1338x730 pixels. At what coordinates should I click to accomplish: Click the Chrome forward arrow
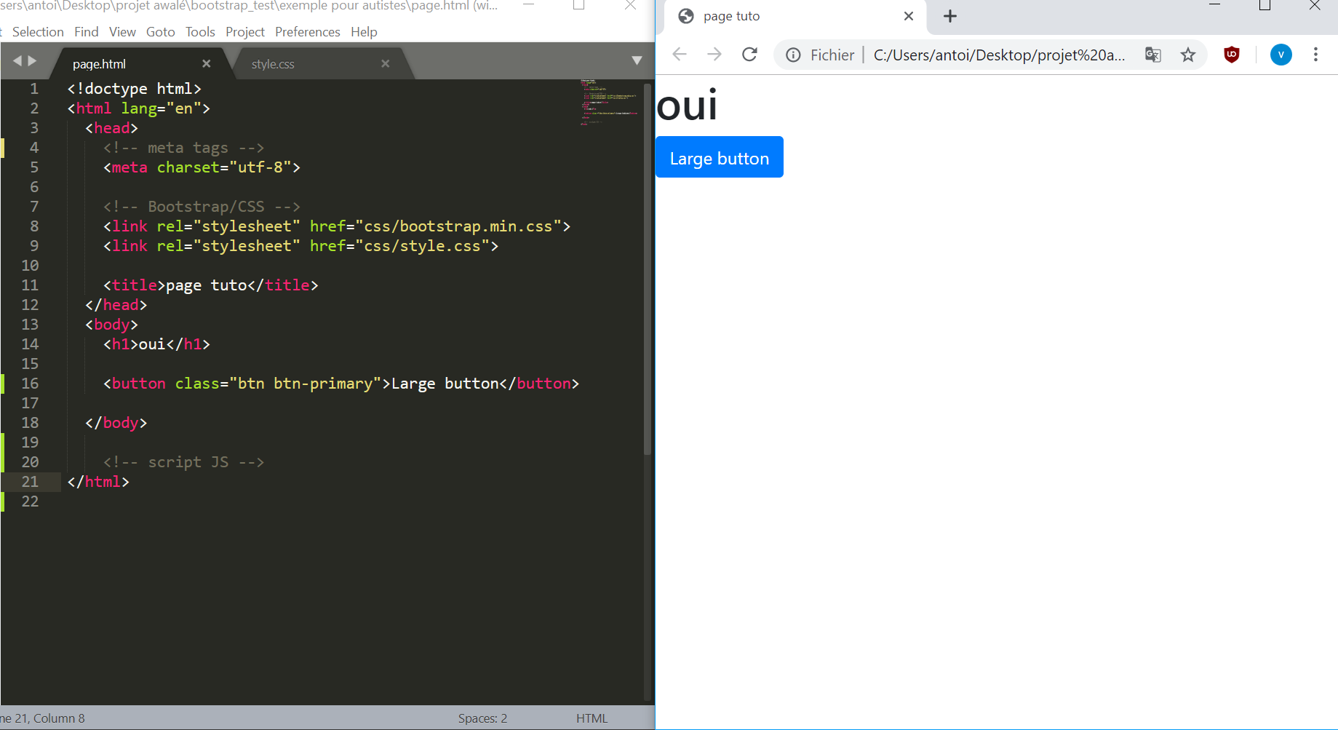click(x=714, y=55)
